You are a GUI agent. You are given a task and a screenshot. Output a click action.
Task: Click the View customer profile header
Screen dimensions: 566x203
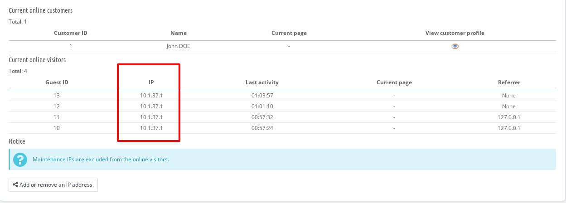(x=455, y=33)
